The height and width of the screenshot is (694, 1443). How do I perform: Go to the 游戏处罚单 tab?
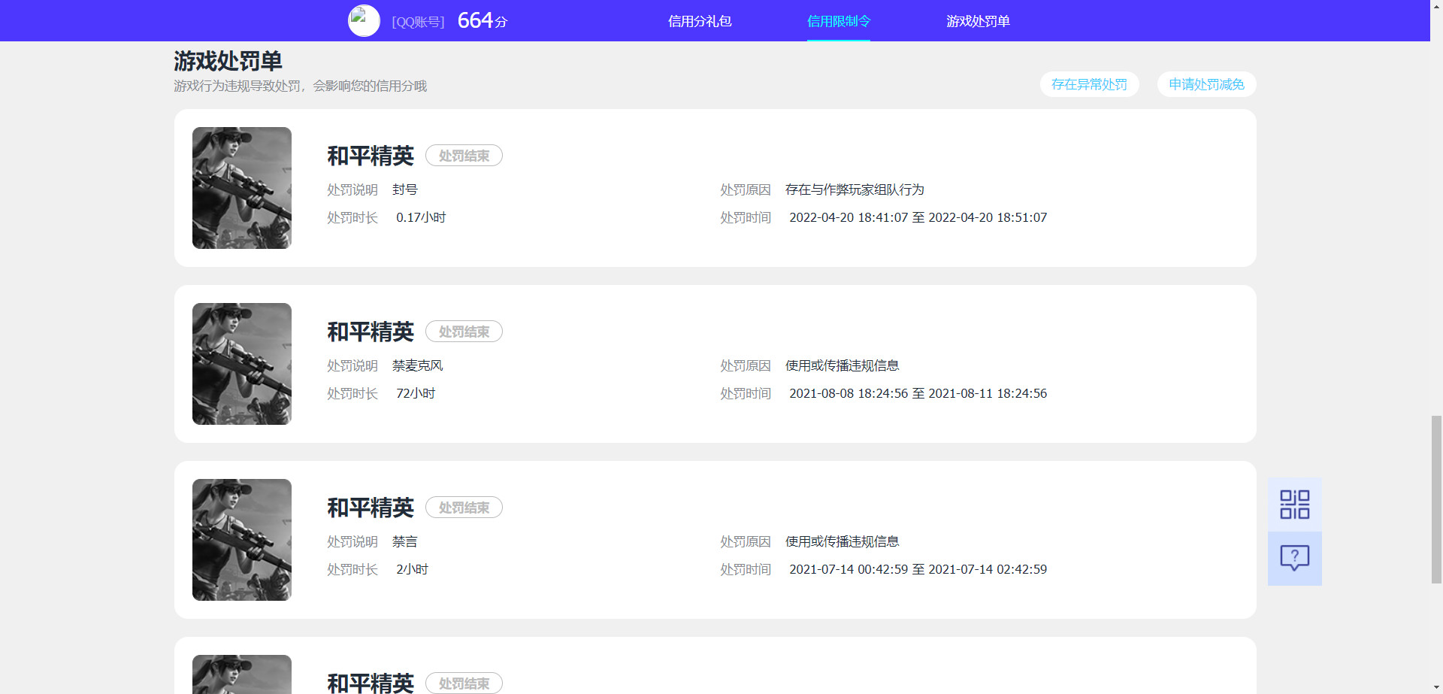click(x=978, y=21)
